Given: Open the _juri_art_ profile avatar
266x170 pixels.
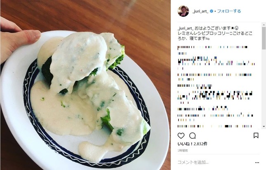Looking at the screenshot, I should [183, 11].
